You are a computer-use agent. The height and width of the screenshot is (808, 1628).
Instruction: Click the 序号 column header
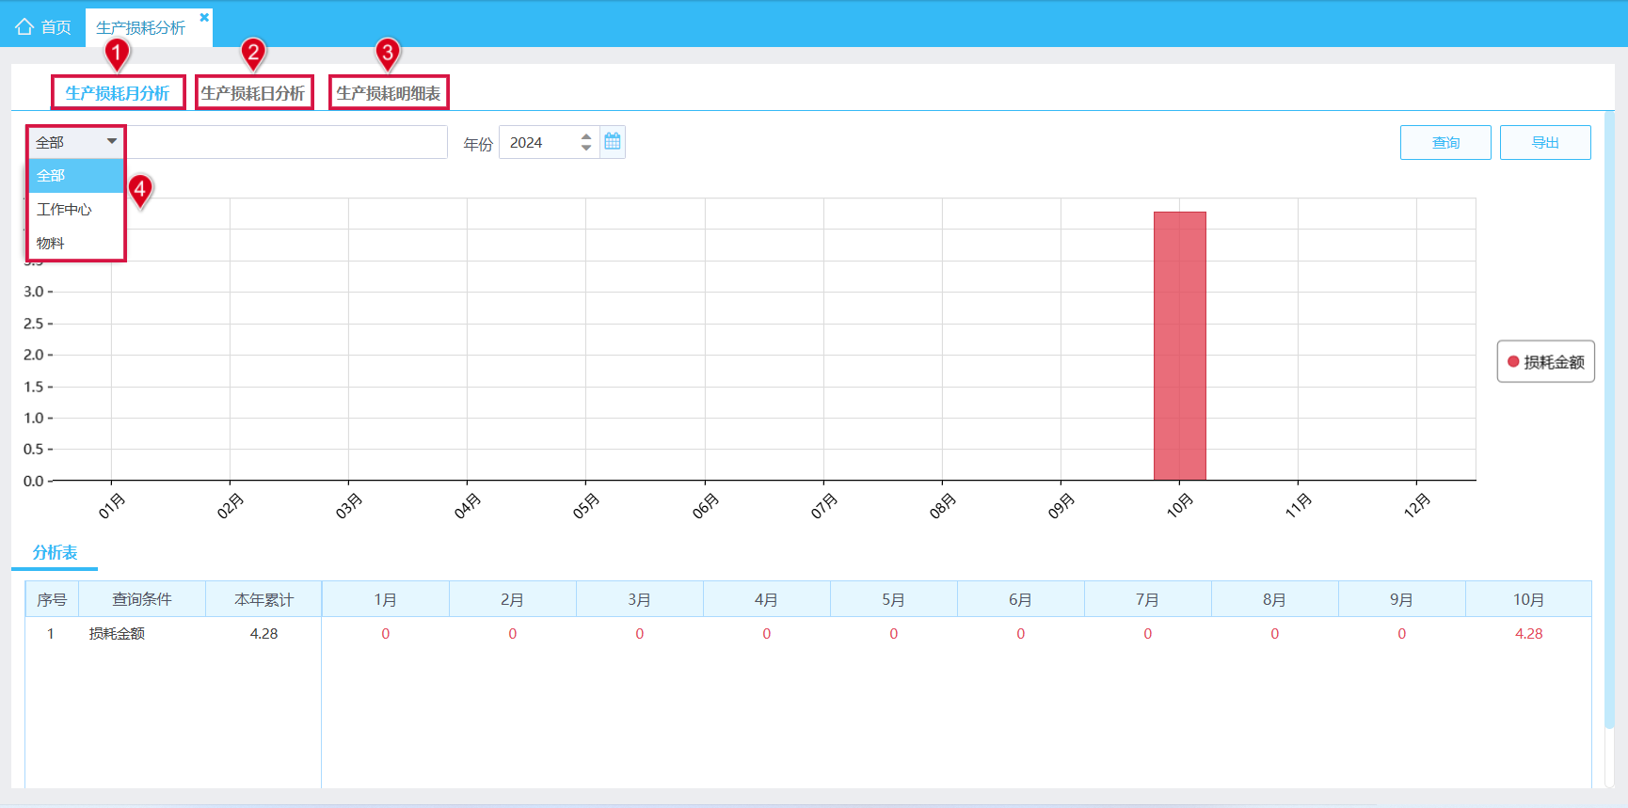point(52,600)
